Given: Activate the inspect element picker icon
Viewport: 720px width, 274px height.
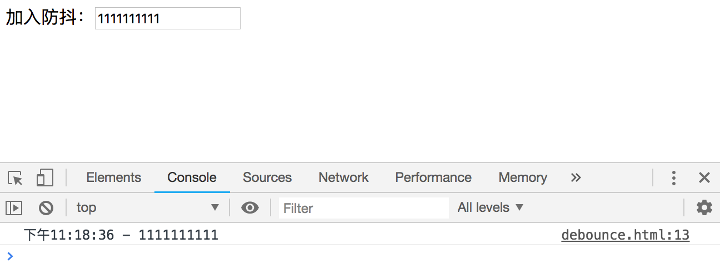Looking at the screenshot, I should pos(16,178).
